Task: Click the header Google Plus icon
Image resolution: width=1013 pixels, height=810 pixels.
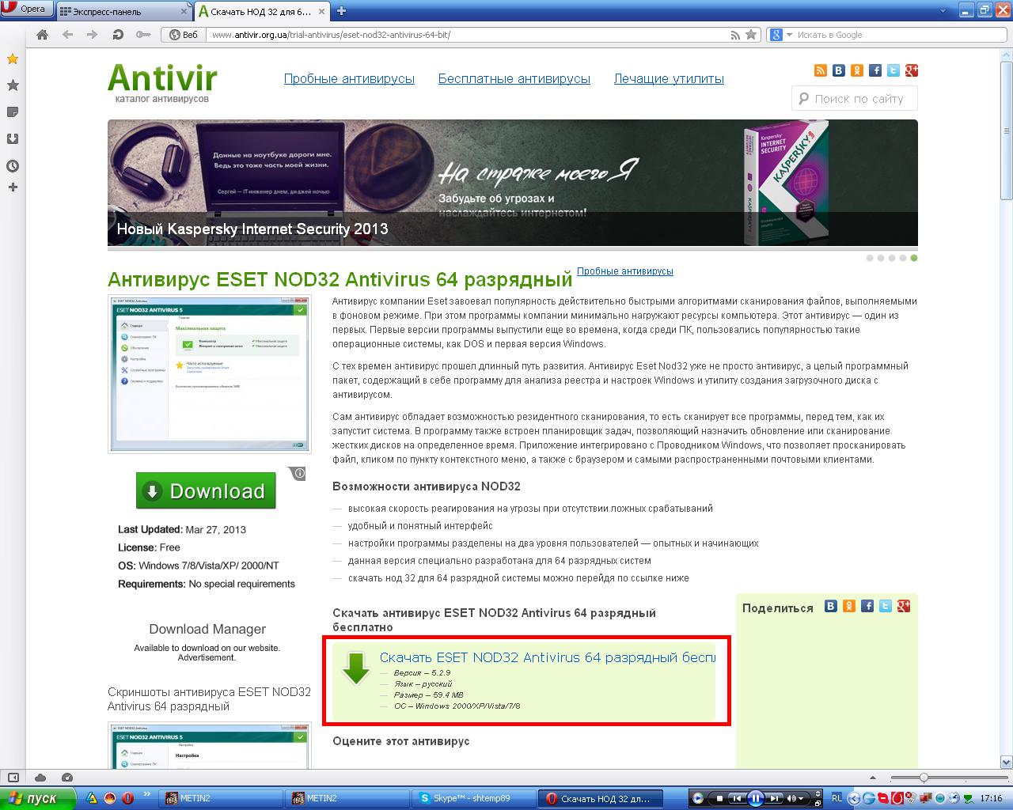Action: click(x=912, y=70)
